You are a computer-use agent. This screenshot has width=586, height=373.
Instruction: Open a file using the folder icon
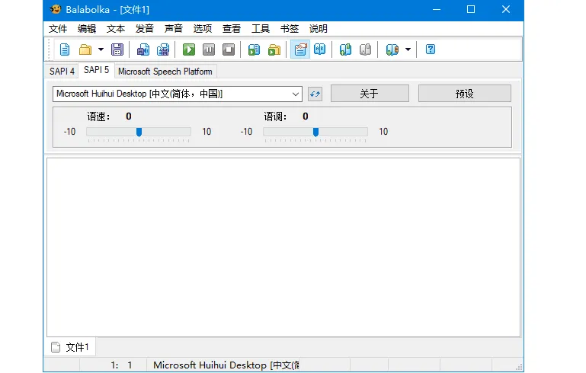coord(85,49)
